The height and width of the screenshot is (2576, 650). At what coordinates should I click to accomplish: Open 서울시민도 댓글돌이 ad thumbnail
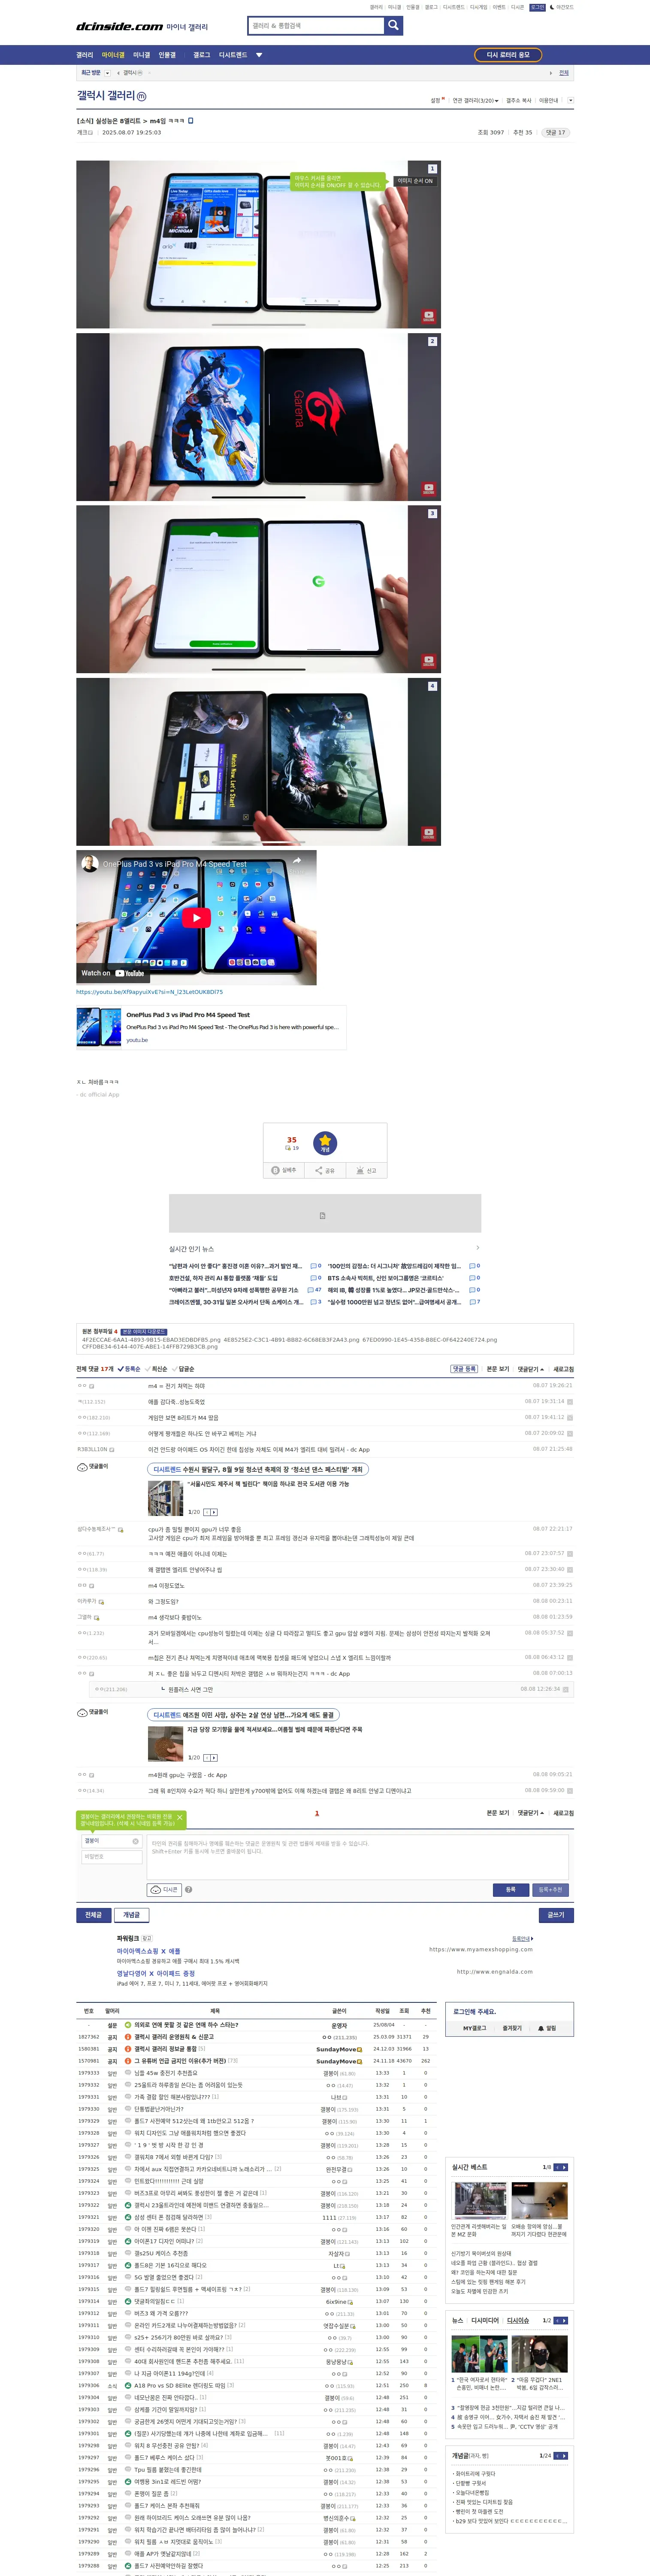point(165,1499)
